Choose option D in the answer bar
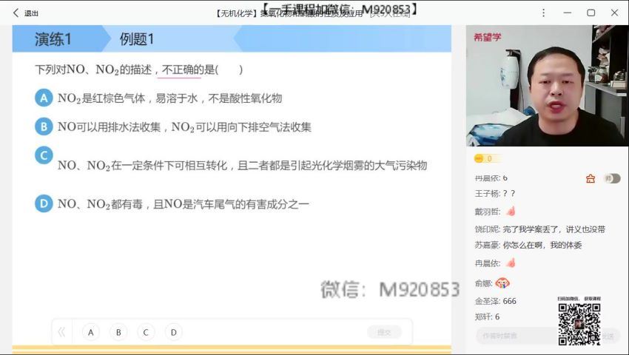 [174, 332]
